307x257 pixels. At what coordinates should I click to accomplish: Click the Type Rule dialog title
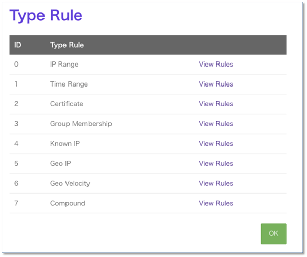point(46,15)
